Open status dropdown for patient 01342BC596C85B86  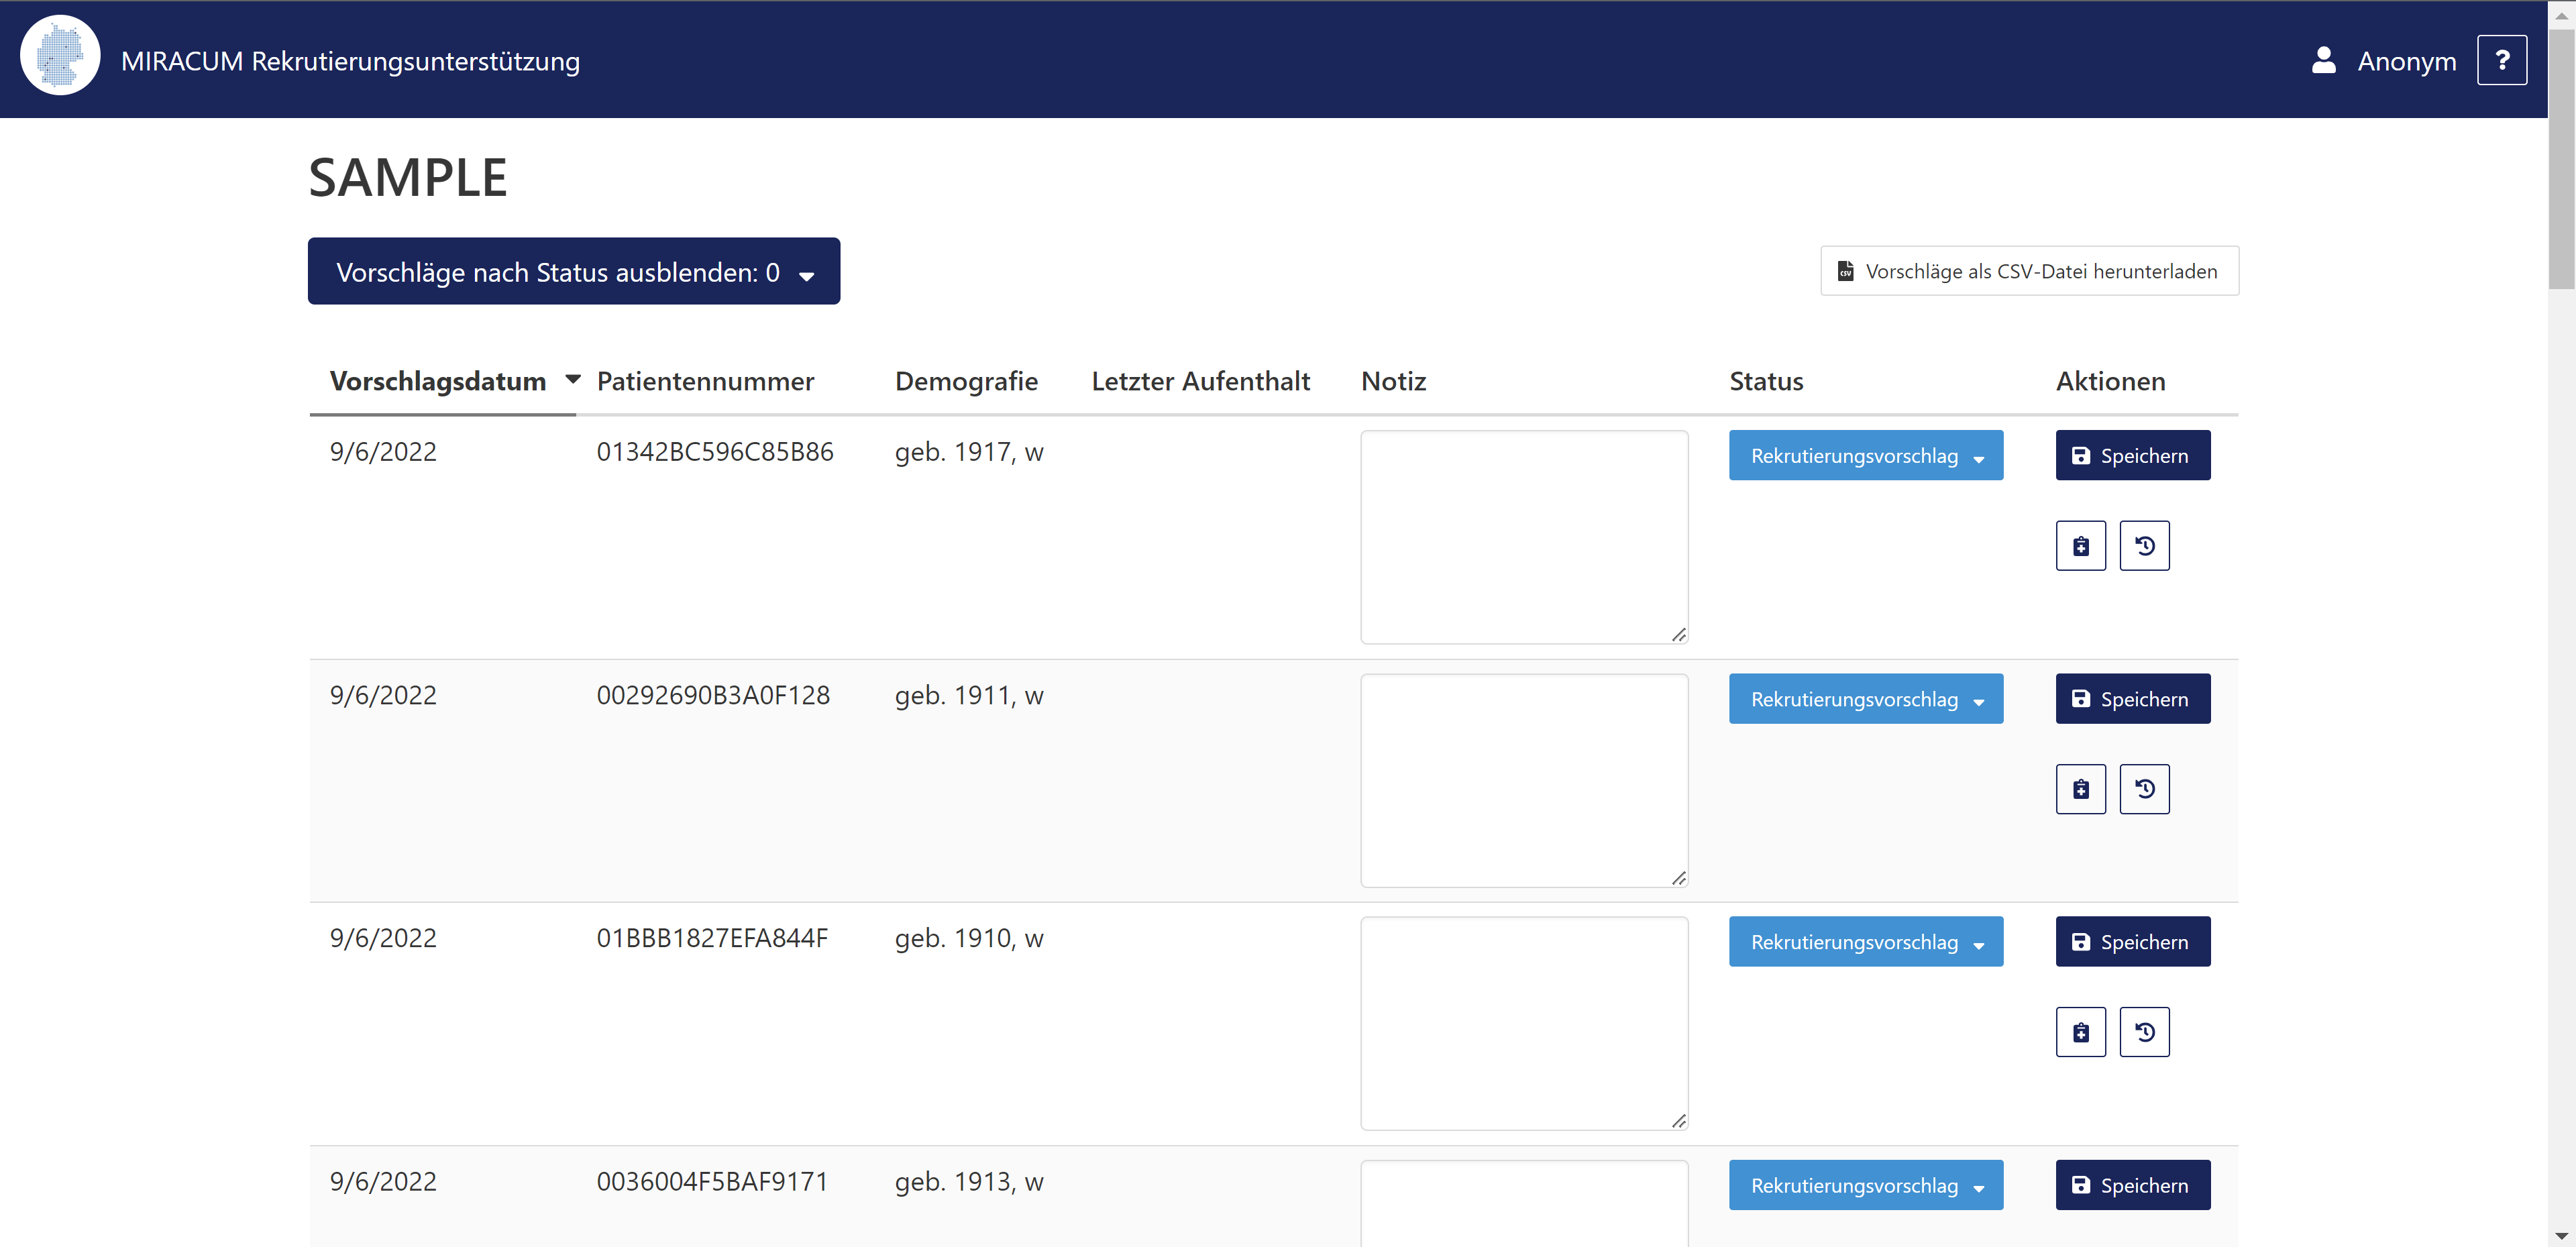(1865, 455)
